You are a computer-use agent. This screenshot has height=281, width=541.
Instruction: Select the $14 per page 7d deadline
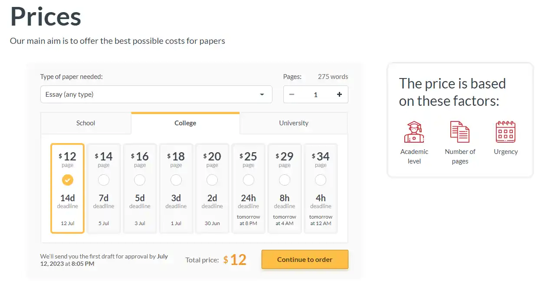click(x=104, y=180)
